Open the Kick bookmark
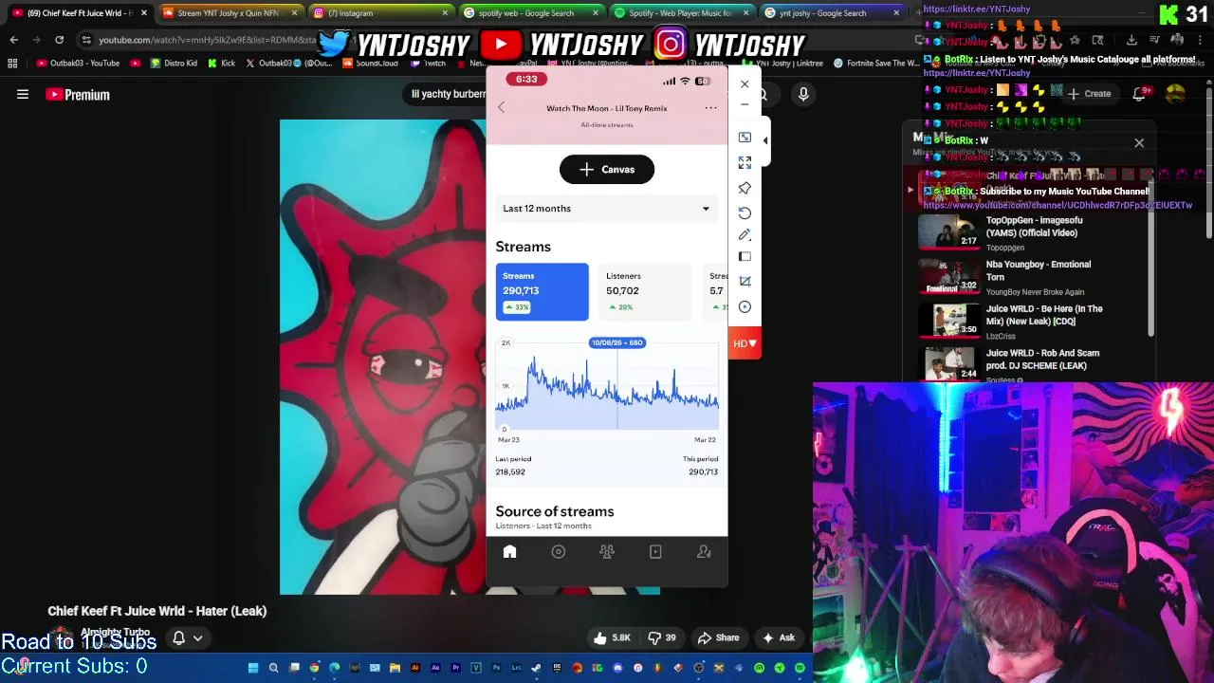The width and height of the screenshot is (1214, 683). pos(221,64)
